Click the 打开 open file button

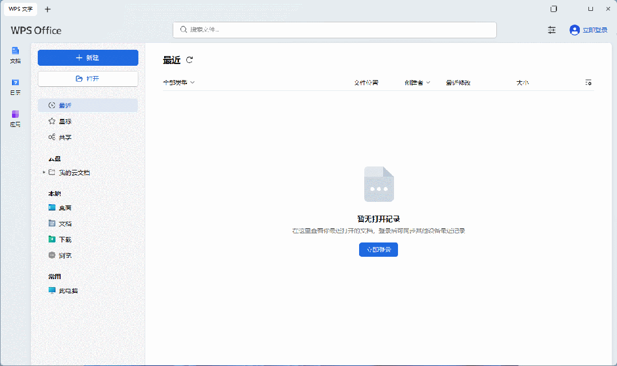coord(87,79)
